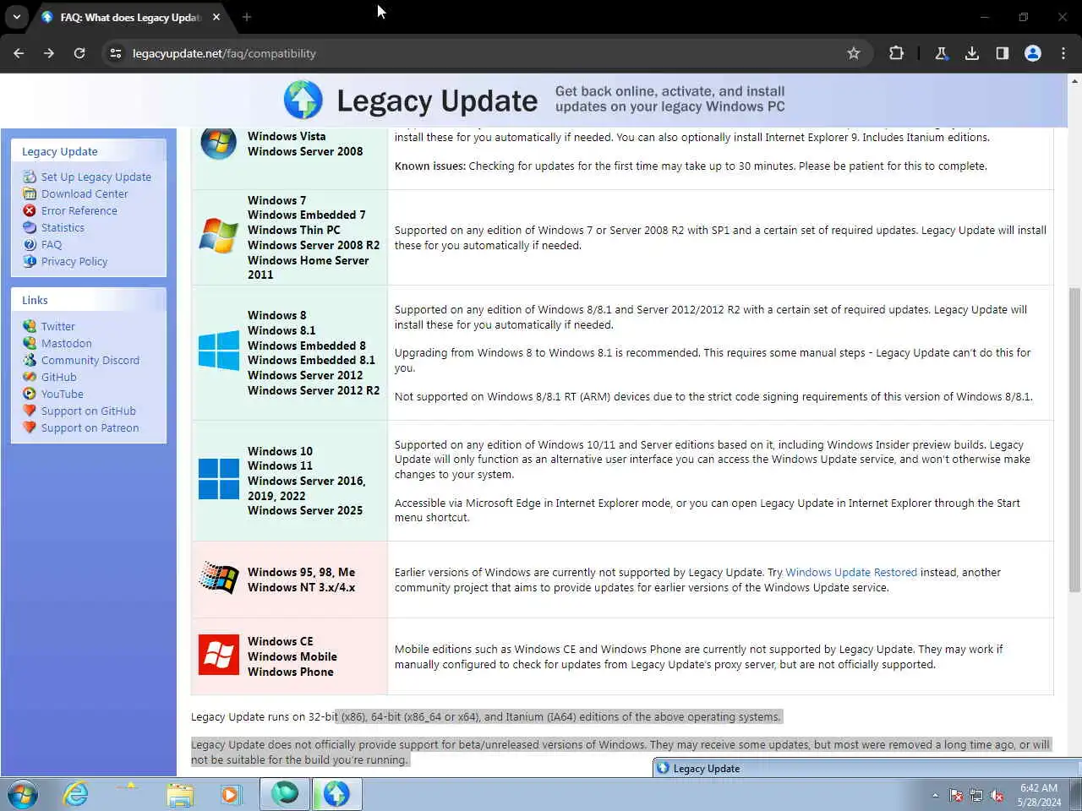
Task: Click the Windows 95 flag logo
Action: coord(219,579)
